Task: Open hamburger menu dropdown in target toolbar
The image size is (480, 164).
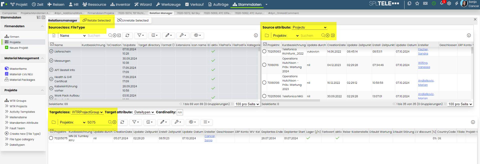Action: [206, 122]
